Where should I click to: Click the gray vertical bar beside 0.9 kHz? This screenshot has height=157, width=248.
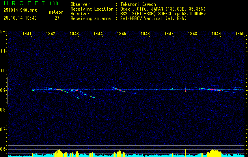coord(8,91)
